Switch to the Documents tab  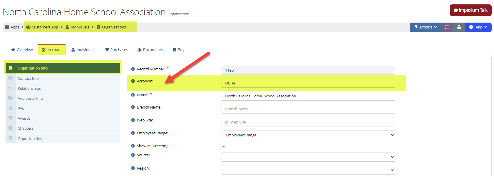150,50
